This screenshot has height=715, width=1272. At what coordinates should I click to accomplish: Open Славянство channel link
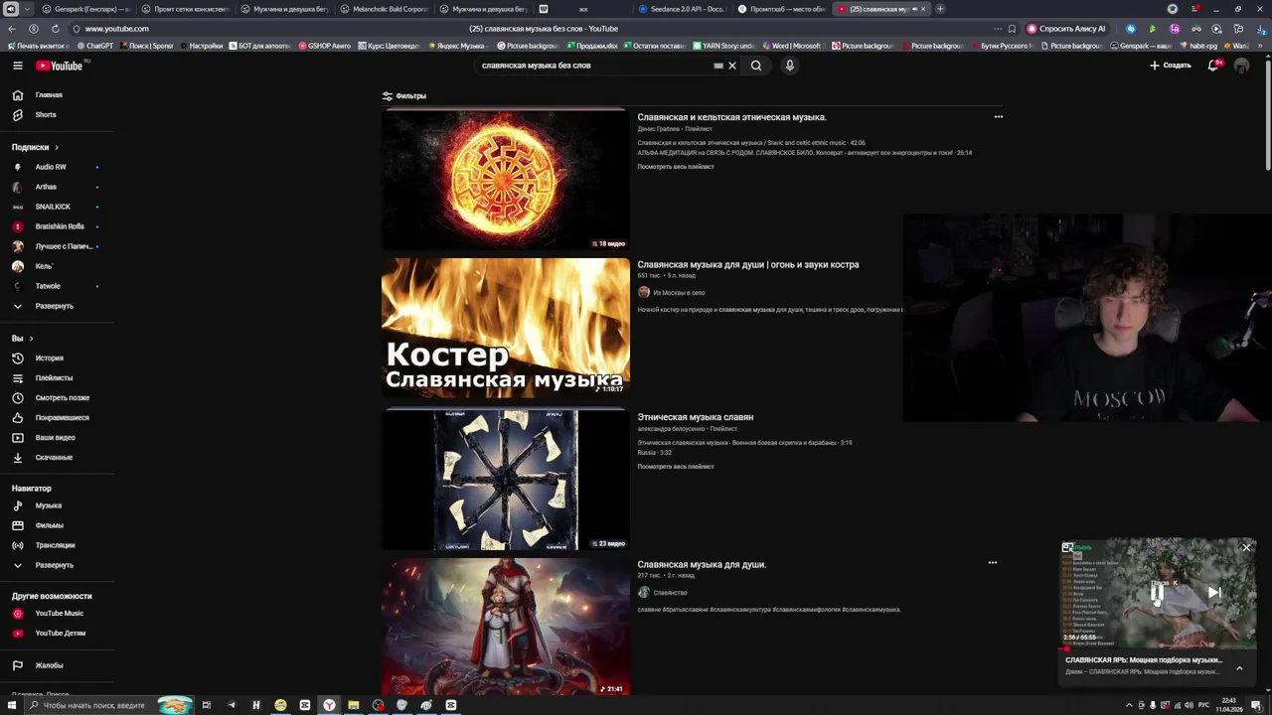[x=670, y=593]
